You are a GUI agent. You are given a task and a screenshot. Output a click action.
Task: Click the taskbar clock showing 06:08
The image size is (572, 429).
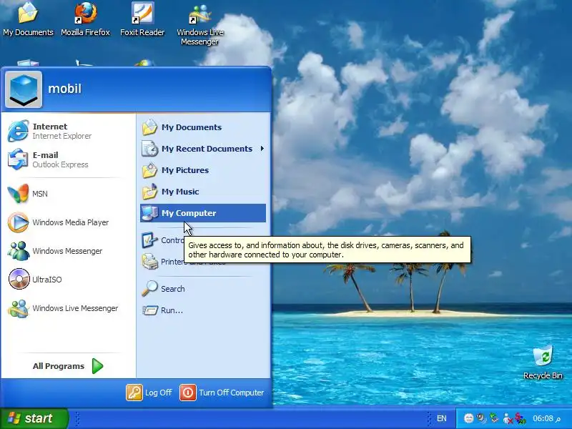click(546, 418)
